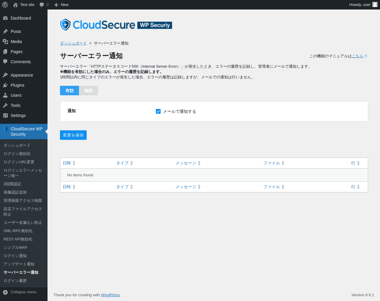
Task: Click the external link icon beside こちら
Action: pyautogui.click(x=366, y=56)
